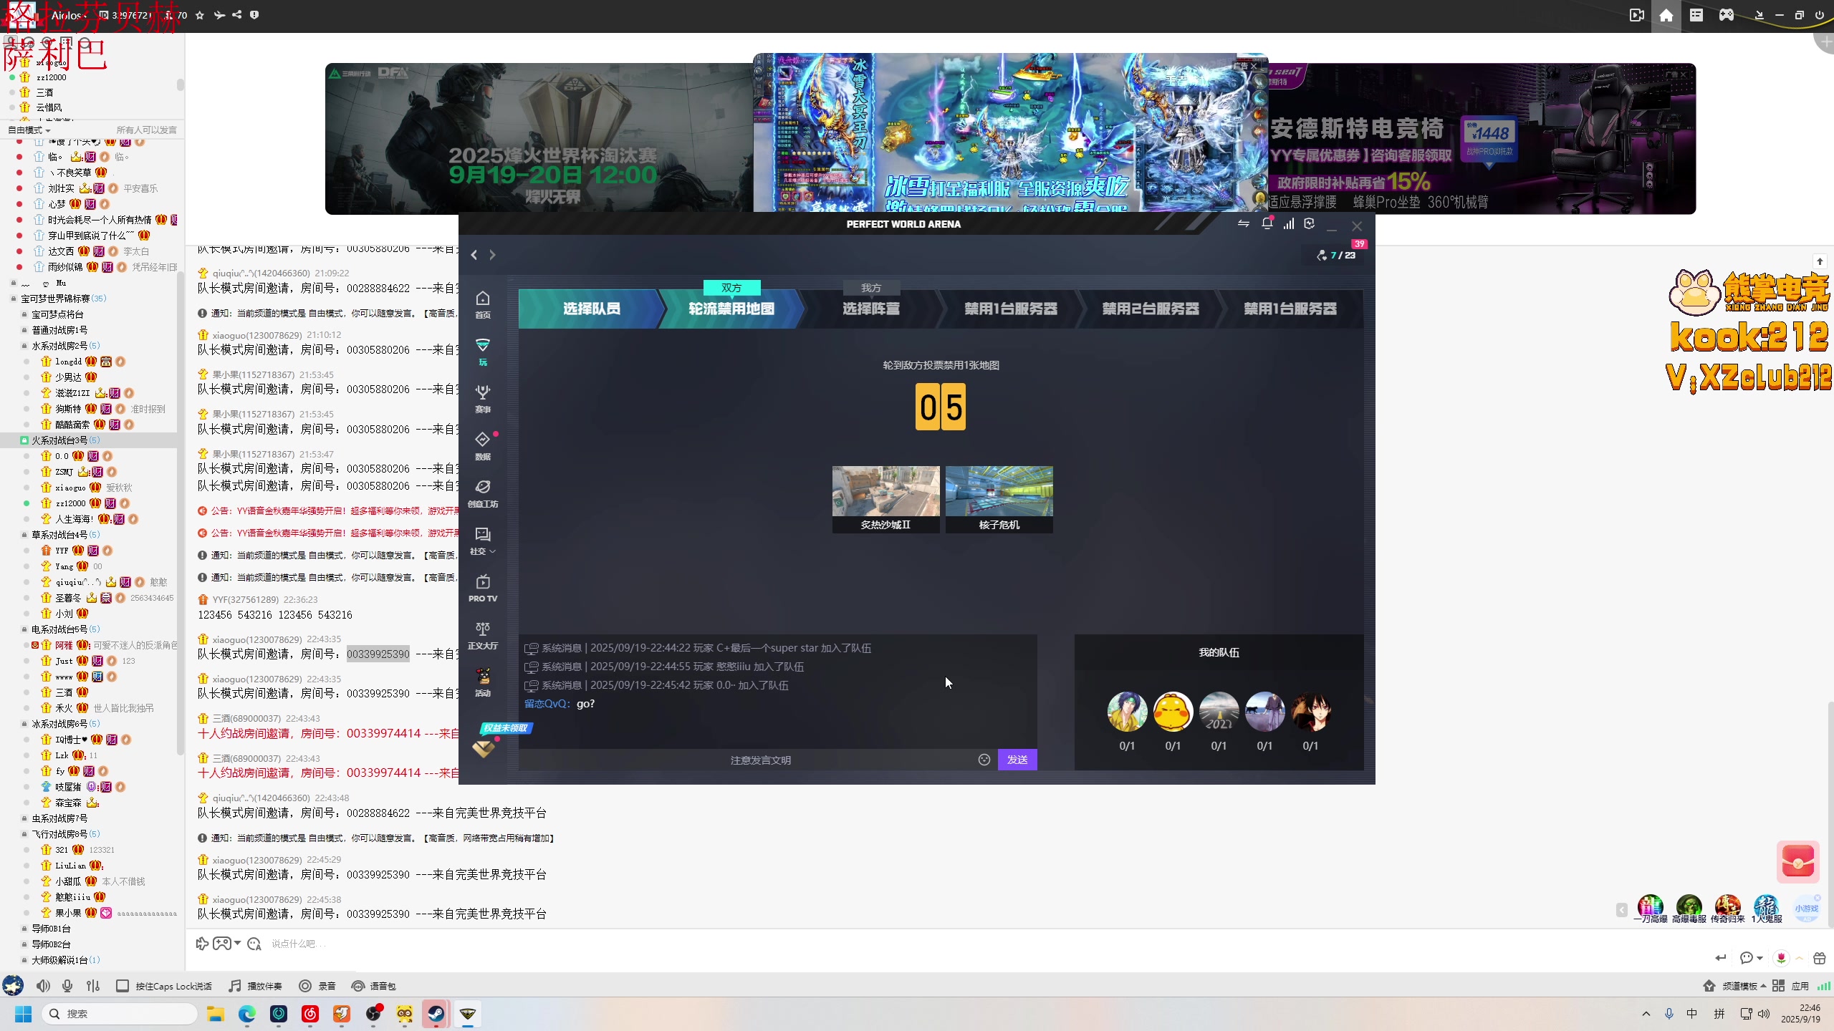Click the refresh shield icon in Arena title bar
1834x1031 pixels.
1310,223
